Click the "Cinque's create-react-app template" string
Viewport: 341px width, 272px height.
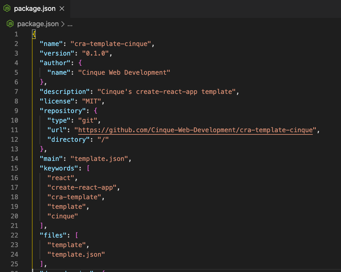click(x=167, y=92)
